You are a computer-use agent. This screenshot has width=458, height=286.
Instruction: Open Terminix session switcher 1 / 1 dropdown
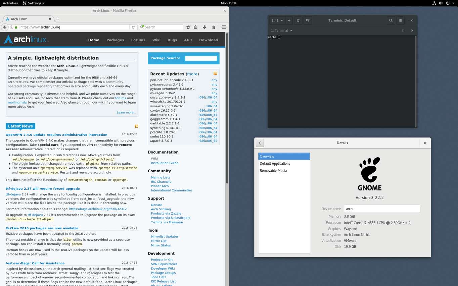[x=277, y=20]
